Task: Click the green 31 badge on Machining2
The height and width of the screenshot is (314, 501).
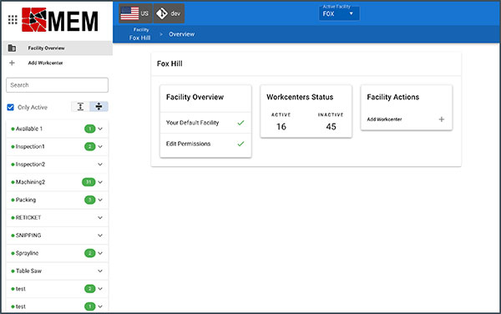Action: 89,182
